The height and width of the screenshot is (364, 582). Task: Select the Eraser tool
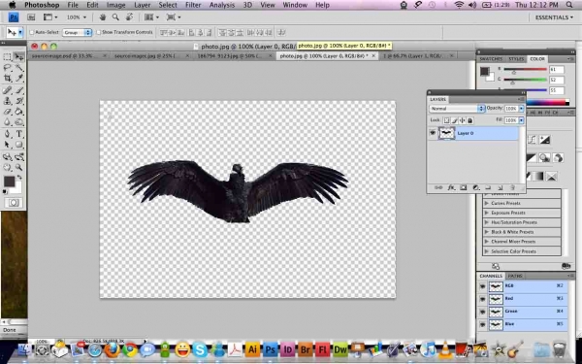pyautogui.click(x=7, y=112)
